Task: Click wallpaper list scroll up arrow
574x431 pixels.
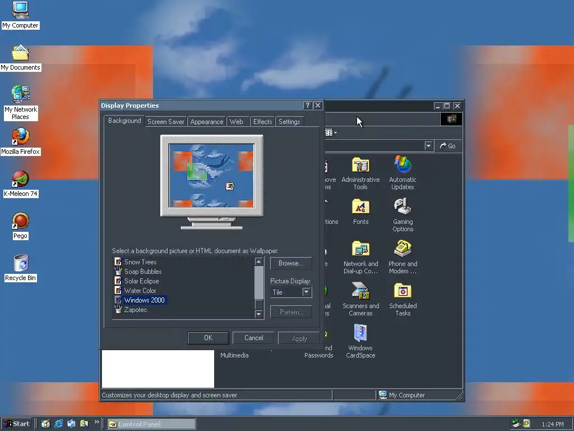Action: (x=259, y=262)
